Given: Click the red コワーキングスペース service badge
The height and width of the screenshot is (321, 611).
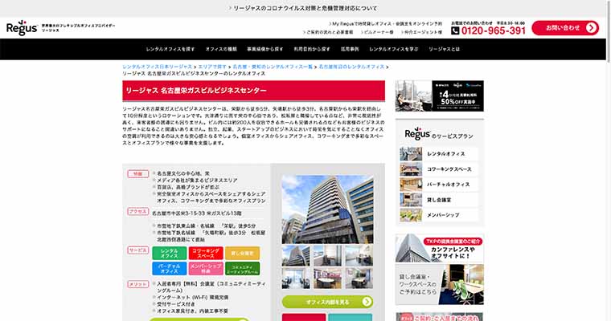Looking at the screenshot, I should pyautogui.click(x=206, y=253).
